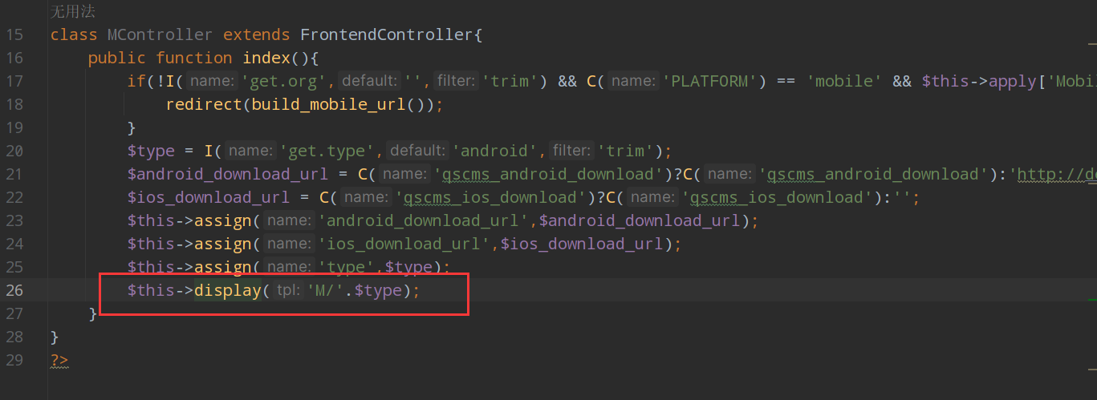Click gutter line number 15
The image size is (1097, 400).
click(x=14, y=35)
